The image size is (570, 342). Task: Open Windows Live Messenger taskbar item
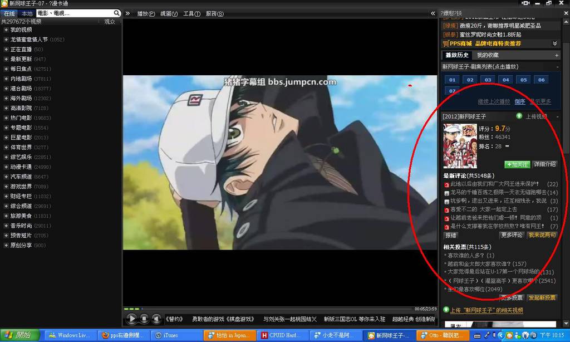click(71, 335)
